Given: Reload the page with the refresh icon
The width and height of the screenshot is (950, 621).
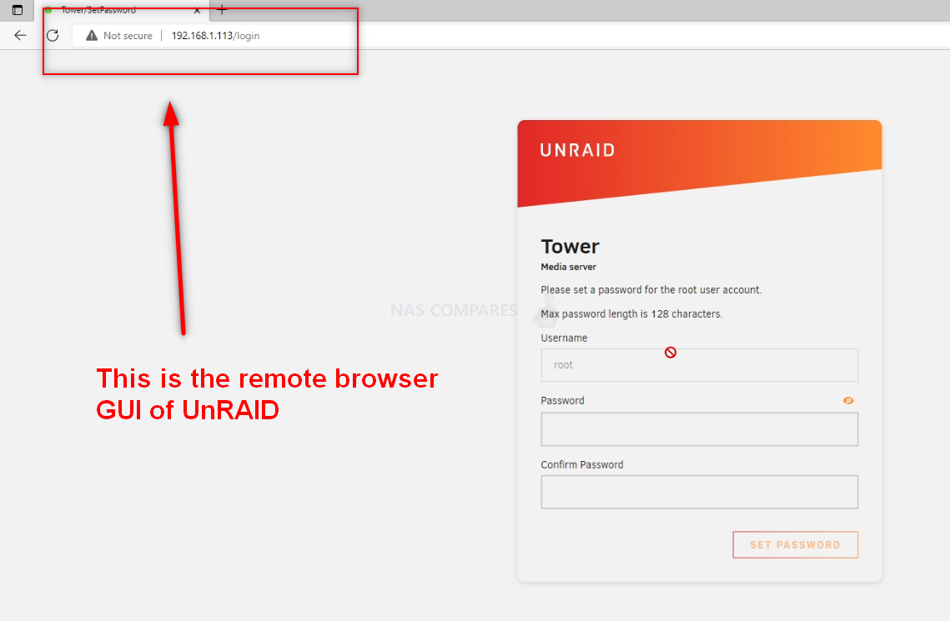Looking at the screenshot, I should click(x=53, y=35).
